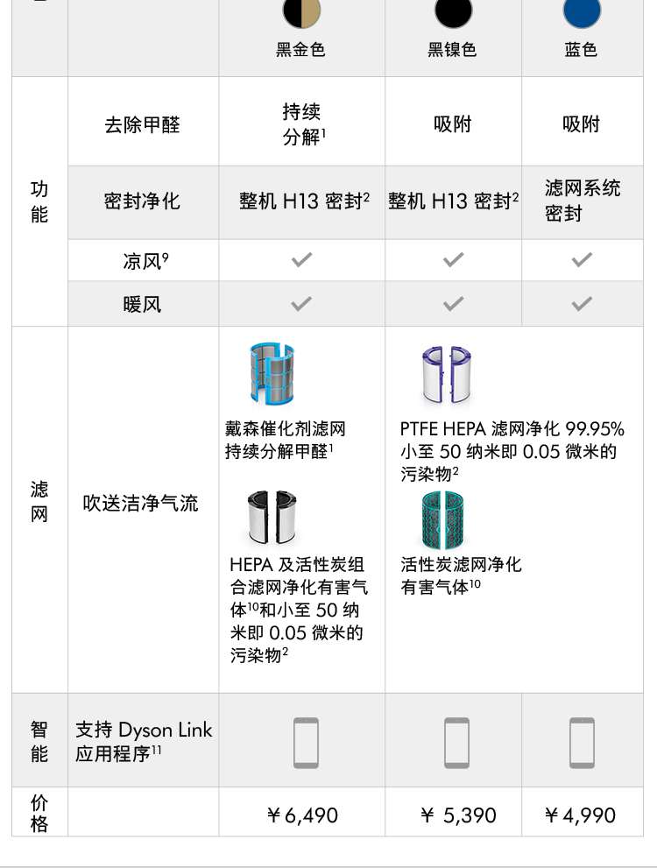Select the black-nickel color swatch
657x868 pixels.
[453, 12]
